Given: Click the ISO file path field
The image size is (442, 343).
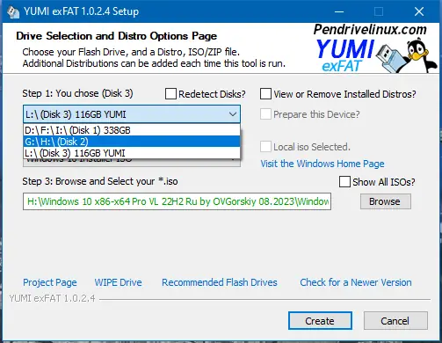Looking at the screenshot, I should pos(177,201).
